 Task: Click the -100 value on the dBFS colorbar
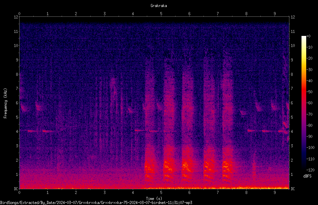click(310, 148)
